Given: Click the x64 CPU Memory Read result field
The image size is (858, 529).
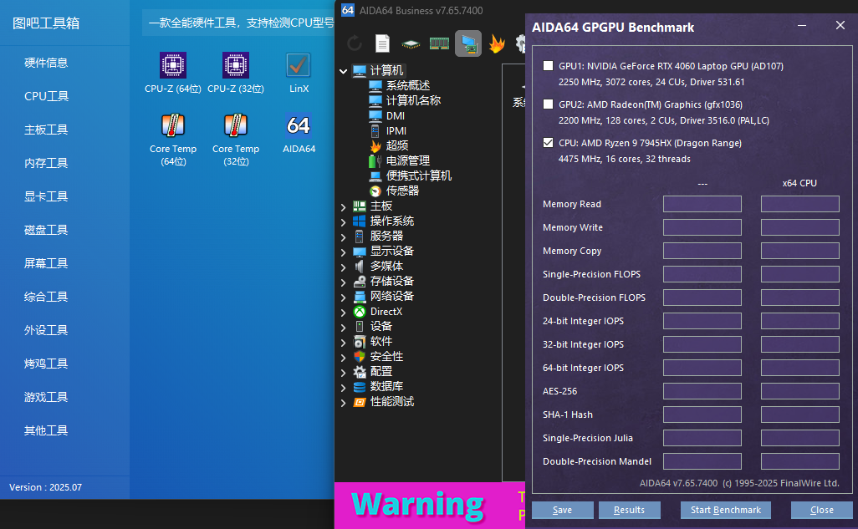Looking at the screenshot, I should (x=800, y=204).
